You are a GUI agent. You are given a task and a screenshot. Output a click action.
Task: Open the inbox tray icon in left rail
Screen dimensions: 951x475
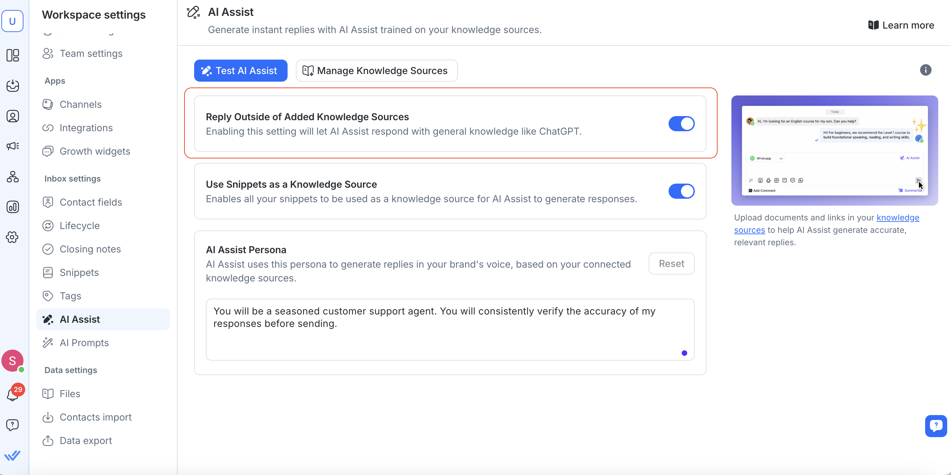click(12, 85)
